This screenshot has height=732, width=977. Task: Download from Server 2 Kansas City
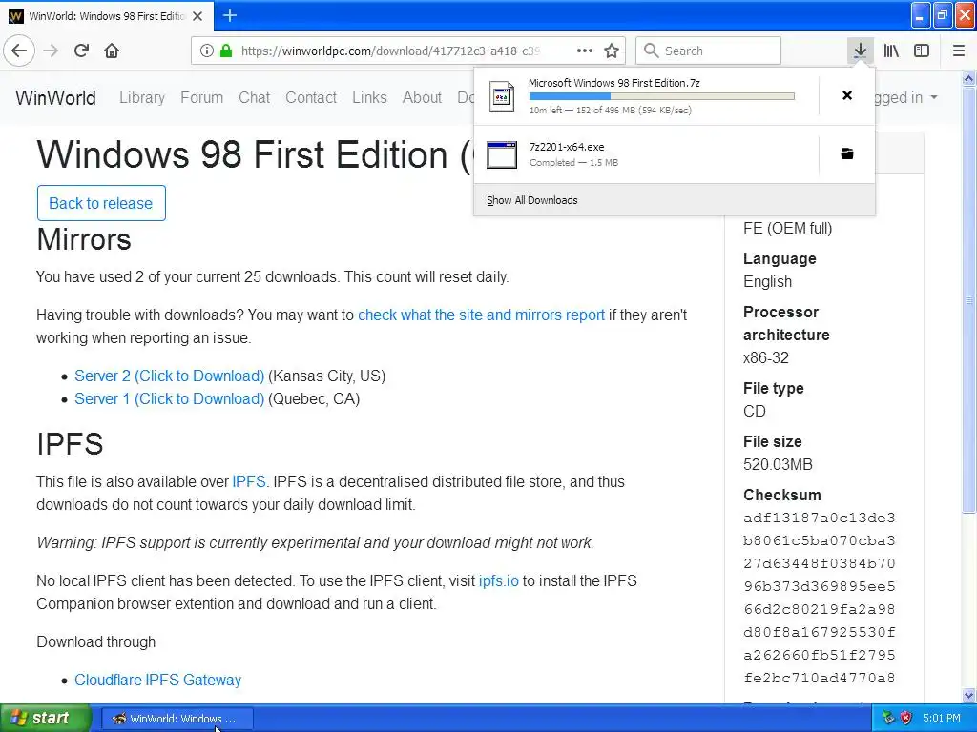(x=170, y=376)
